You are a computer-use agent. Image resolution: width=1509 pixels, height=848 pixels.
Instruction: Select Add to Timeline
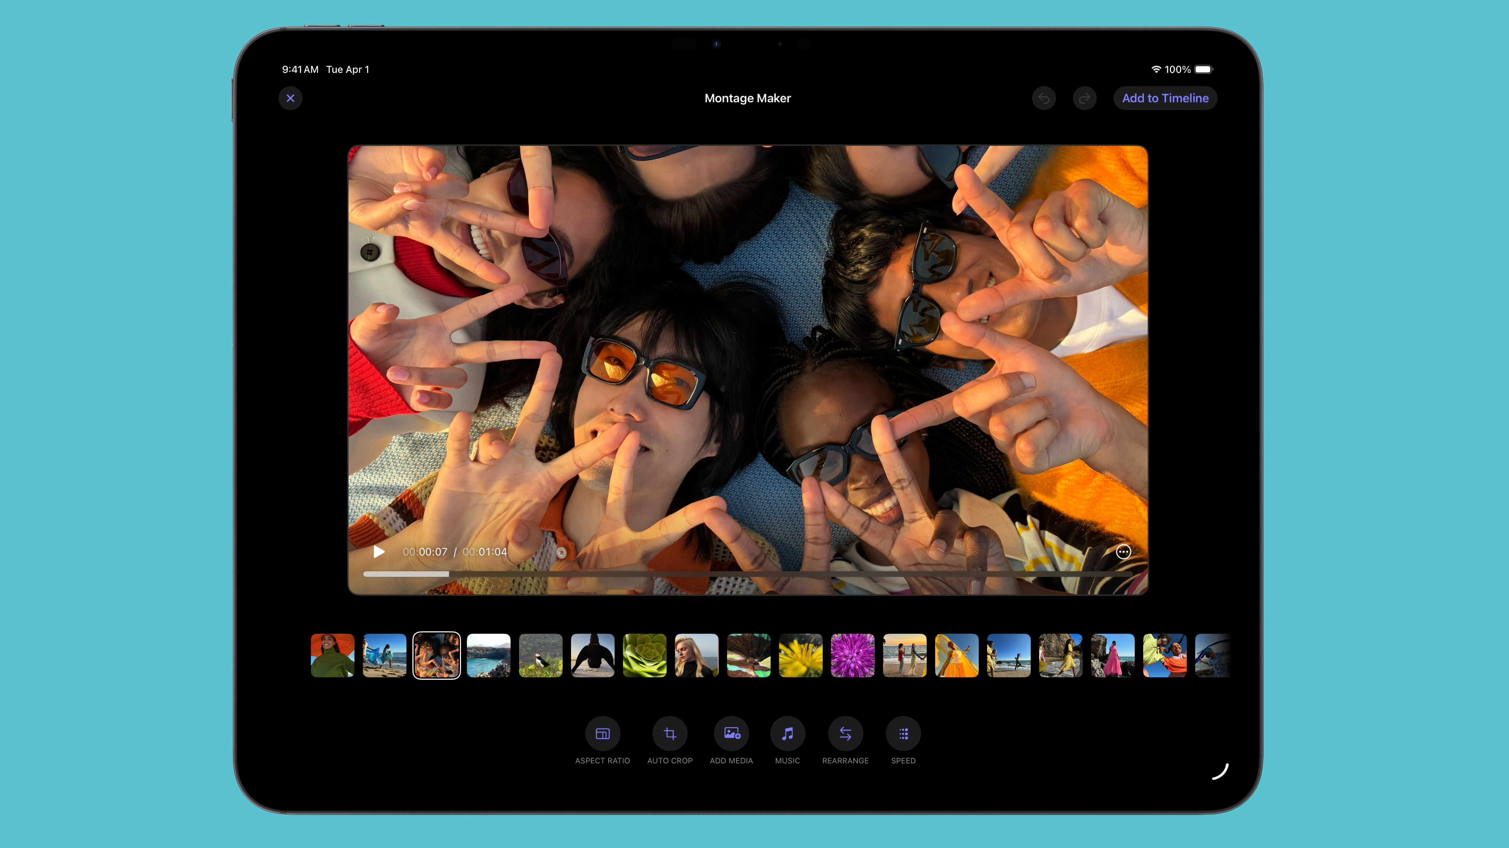point(1165,98)
